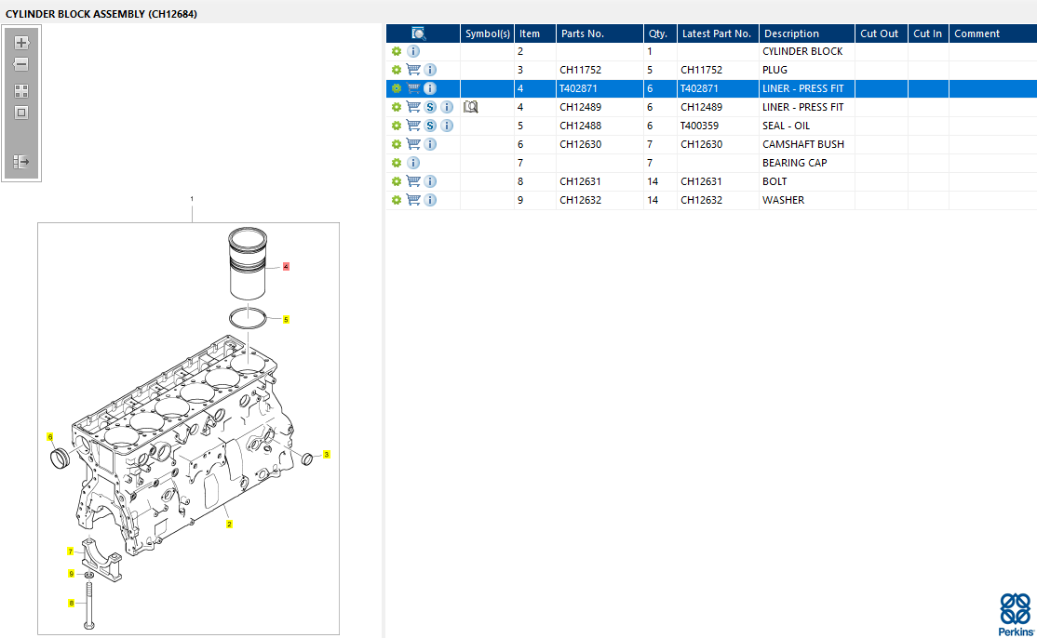Screen dimensions: 1037x638
Task: Open info for PLUG row
Action: 430,70
